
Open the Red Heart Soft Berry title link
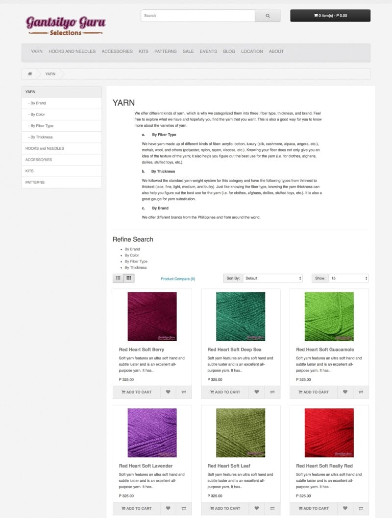pyautogui.click(x=142, y=350)
